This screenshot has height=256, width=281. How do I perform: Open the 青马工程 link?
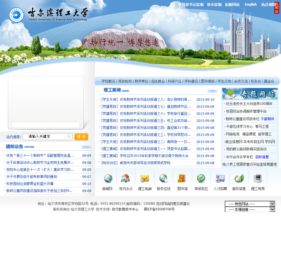(x=262, y=126)
